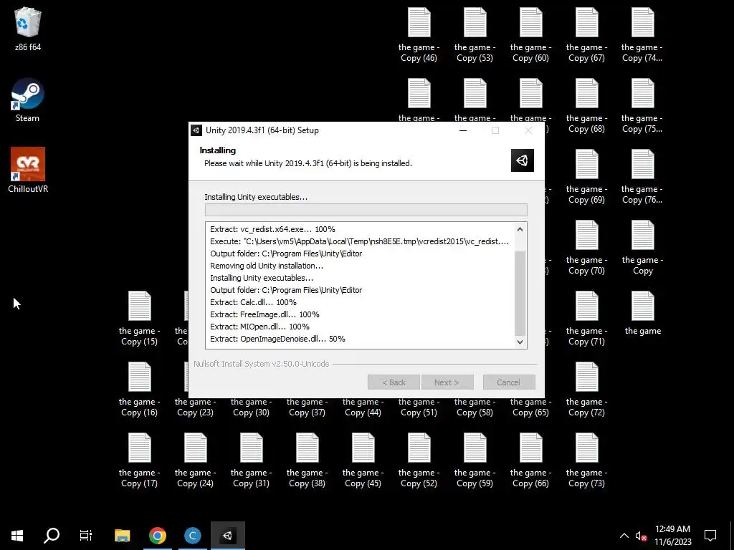
Task: Select the file named 'the game'
Action: (x=643, y=312)
